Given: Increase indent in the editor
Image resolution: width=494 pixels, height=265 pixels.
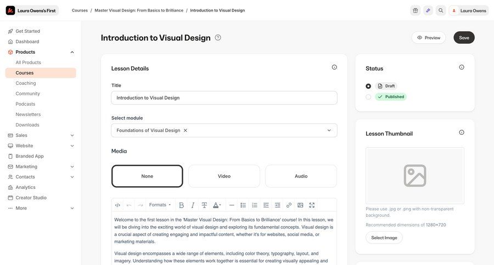Looking at the screenshot, I should click(x=277, y=205).
